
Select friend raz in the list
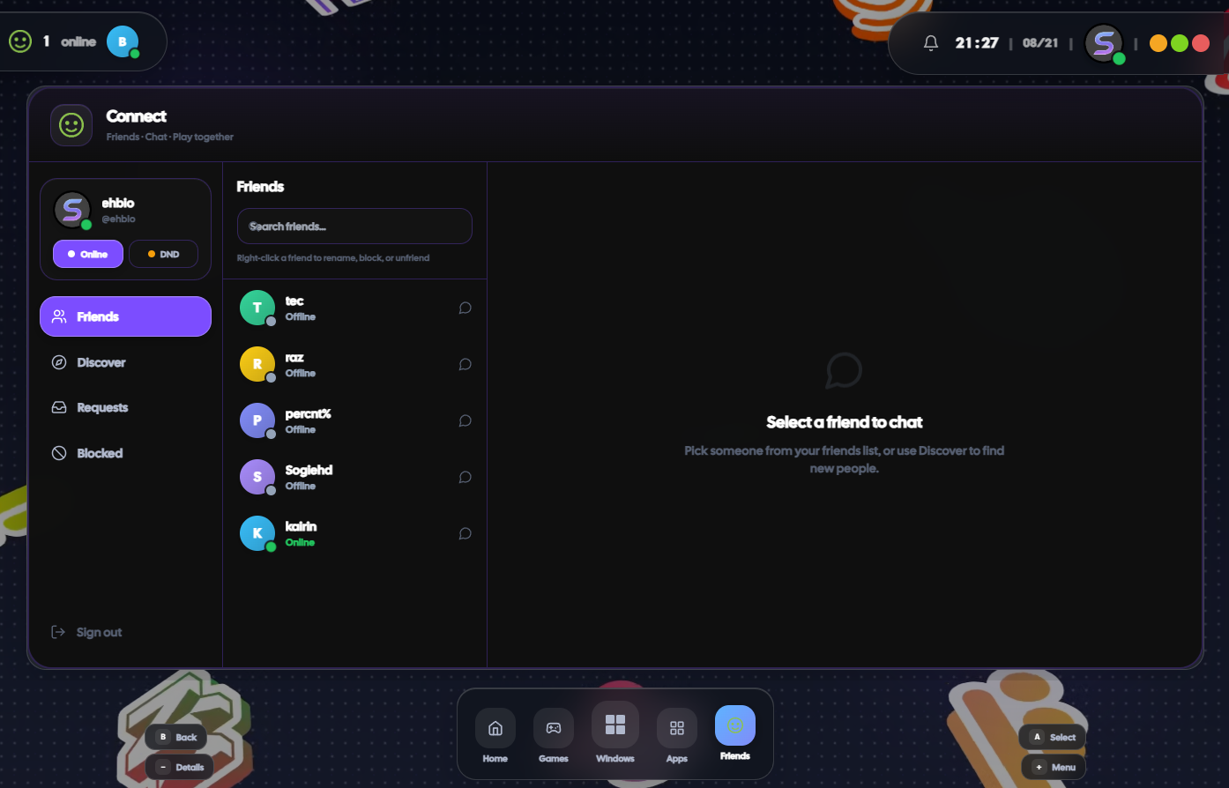pos(355,365)
